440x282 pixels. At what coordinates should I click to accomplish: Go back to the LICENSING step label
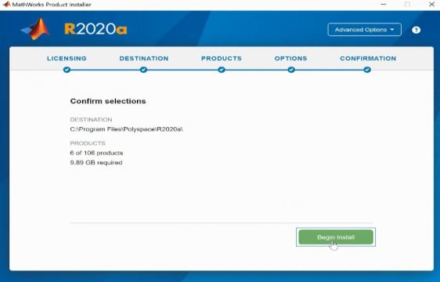[x=67, y=59]
